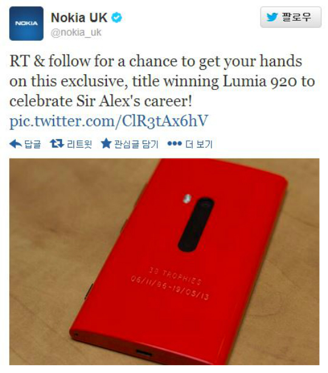Viewport: 328px width, 373px height.
Task: Open the red Lumia 920 photo
Action: (164, 261)
